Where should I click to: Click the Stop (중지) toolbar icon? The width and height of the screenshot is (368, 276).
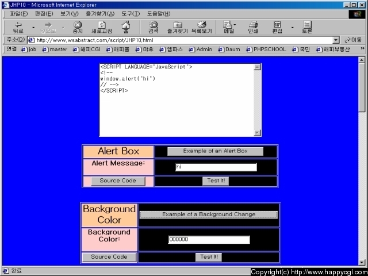coord(78,28)
